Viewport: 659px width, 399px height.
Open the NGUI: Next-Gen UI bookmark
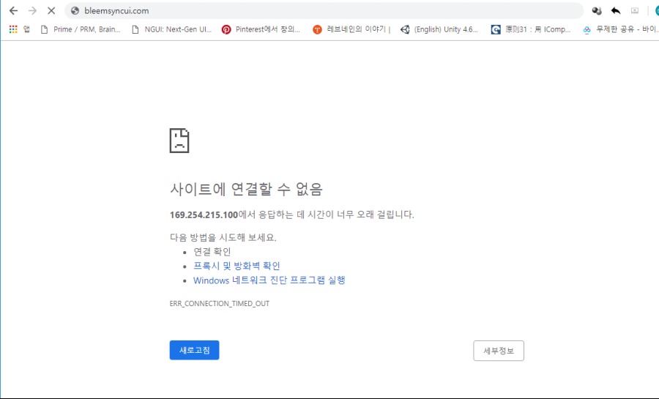171,29
